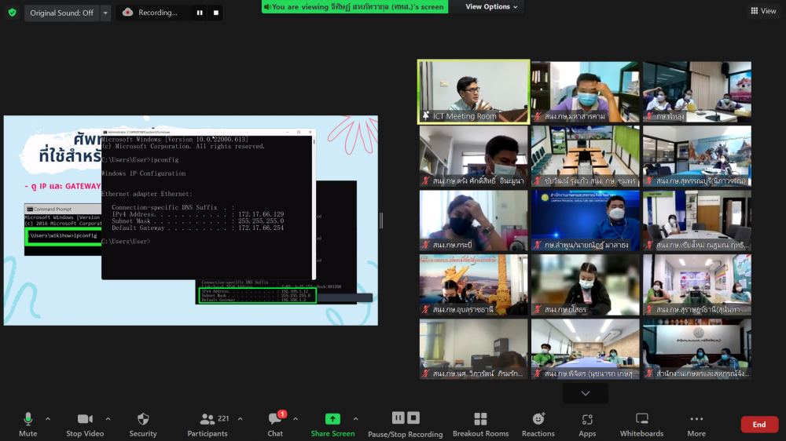Mute the microphone
This screenshot has height=441, width=786.
(x=28, y=424)
